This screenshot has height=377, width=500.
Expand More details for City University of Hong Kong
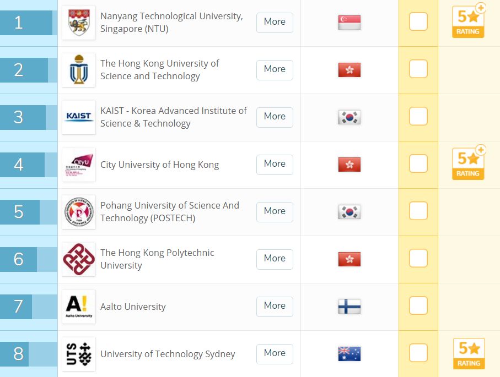point(275,164)
